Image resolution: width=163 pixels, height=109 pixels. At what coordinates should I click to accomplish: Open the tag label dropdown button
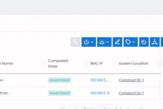tap(131, 42)
